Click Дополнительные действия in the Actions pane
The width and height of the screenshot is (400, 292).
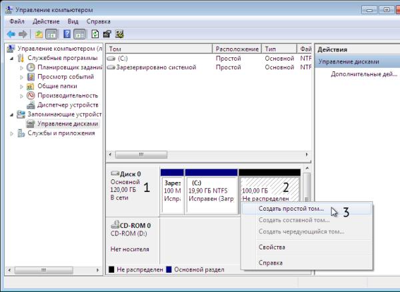pyautogui.click(x=364, y=74)
